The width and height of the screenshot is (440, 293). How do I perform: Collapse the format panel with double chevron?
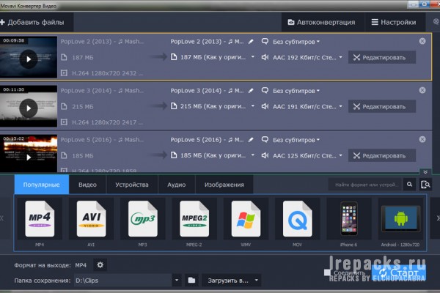425,172
